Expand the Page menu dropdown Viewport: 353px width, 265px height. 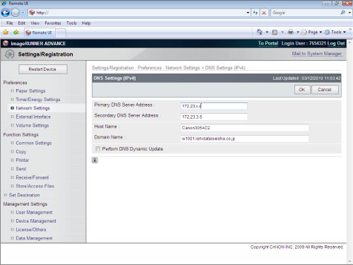(x=312, y=32)
